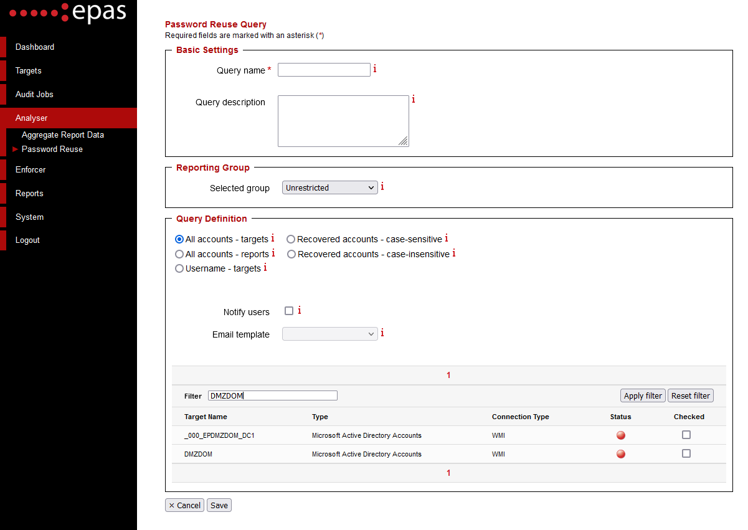Click the info icon beside Query description
This screenshot has width=748, height=530.
tap(414, 99)
